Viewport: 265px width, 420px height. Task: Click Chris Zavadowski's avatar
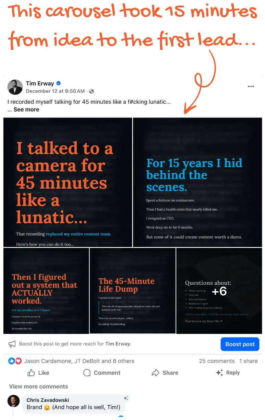(x=14, y=400)
